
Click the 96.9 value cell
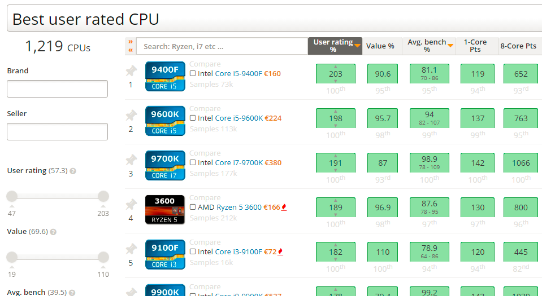pos(383,207)
